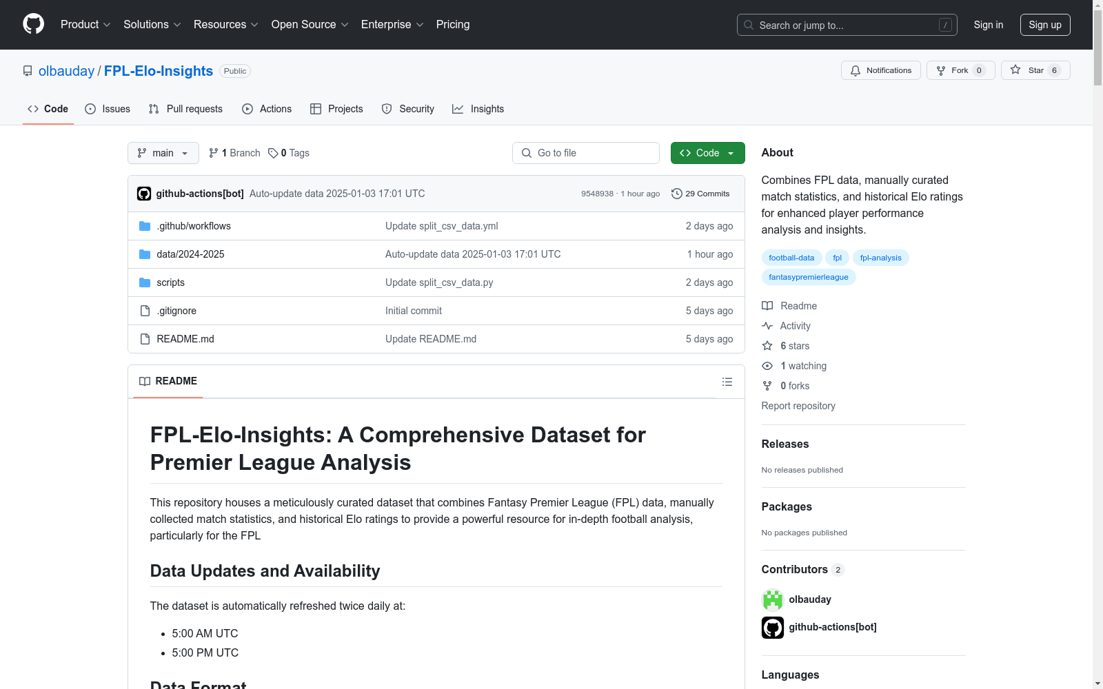Switch to the Projects tab
1103x689 pixels.
click(x=336, y=109)
